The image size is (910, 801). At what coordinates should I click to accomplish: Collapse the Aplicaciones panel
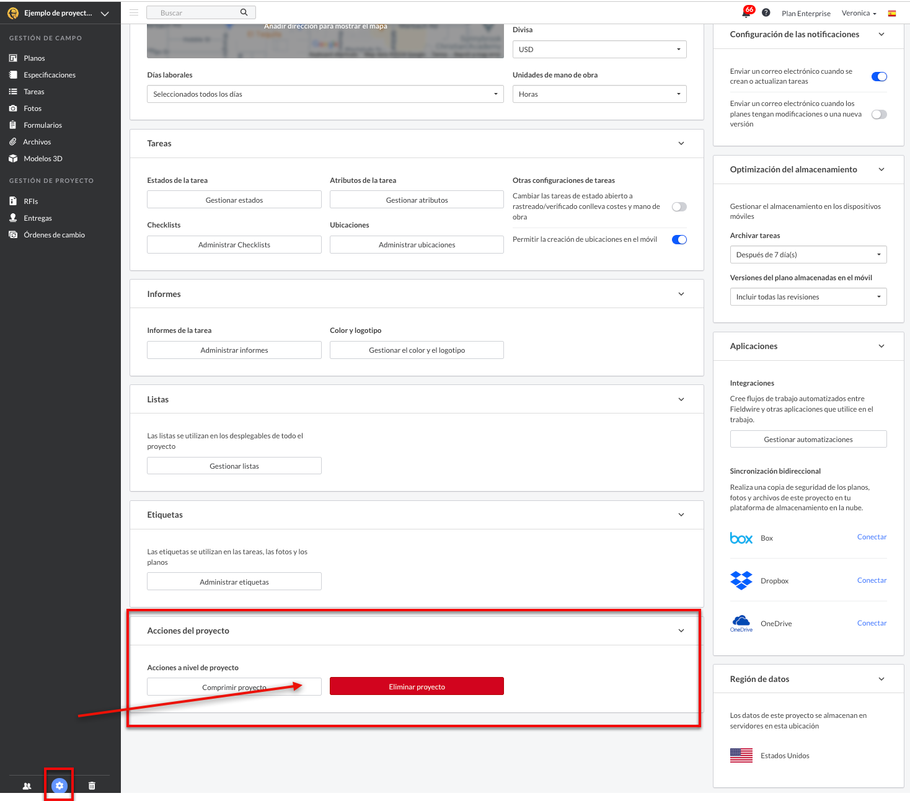click(881, 346)
